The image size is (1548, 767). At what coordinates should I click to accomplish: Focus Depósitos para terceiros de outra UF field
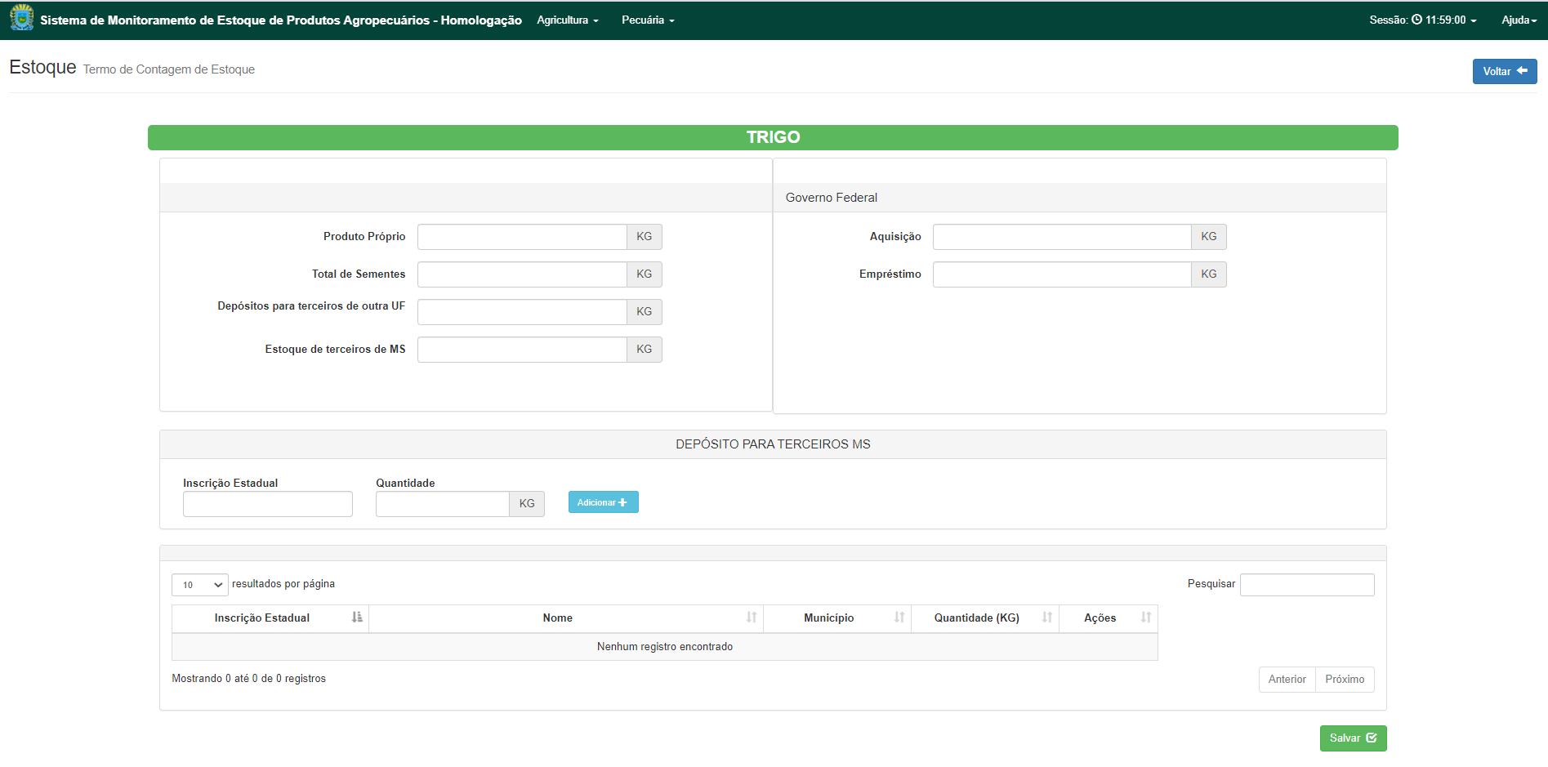point(522,312)
